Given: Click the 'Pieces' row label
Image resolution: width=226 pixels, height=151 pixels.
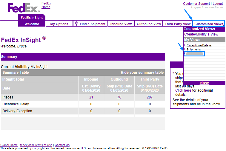Looking at the screenshot, I should 8,97.
